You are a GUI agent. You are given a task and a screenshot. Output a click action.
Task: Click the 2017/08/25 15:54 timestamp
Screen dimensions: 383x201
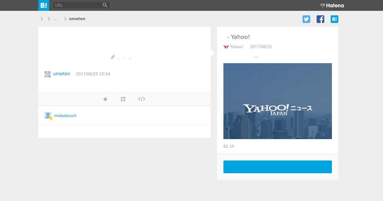(x=93, y=74)
